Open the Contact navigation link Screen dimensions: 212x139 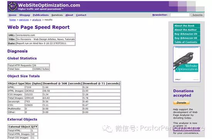point(81,15)
